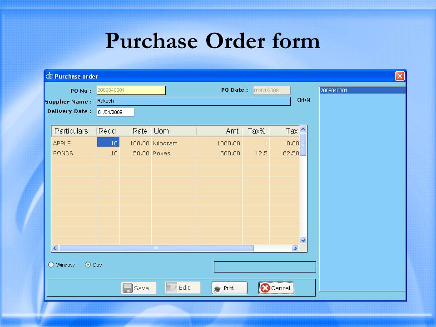Viewport: 436px width, 327px height.
Task: Click the Particulars column header
Action: tap(74, 131)
